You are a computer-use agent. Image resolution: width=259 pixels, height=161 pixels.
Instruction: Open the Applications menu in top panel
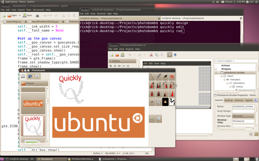point(11,2)
